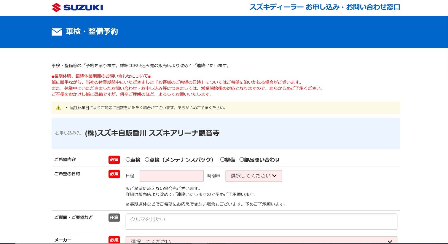Focus the 日程 date input field
448x244 pixels.
click(172, 176)
